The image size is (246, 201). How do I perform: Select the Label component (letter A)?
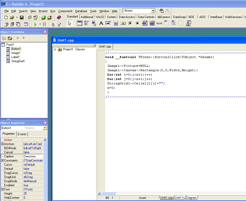coord(101,23)
